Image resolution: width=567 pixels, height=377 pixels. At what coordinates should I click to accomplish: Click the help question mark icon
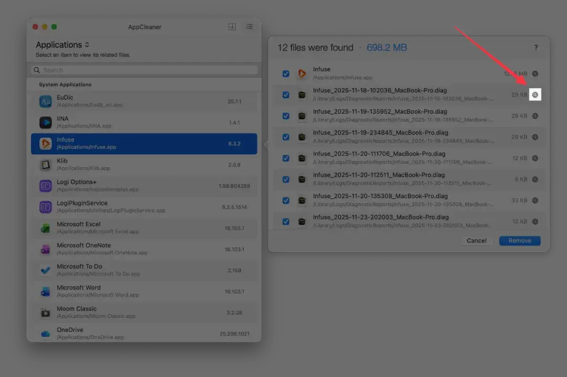[536, 48]
